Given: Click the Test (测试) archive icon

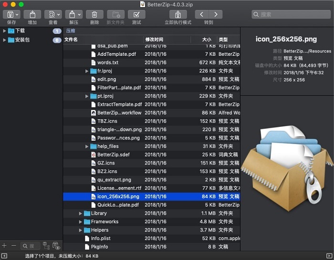Looking at the screenshot, I should 136,15.
